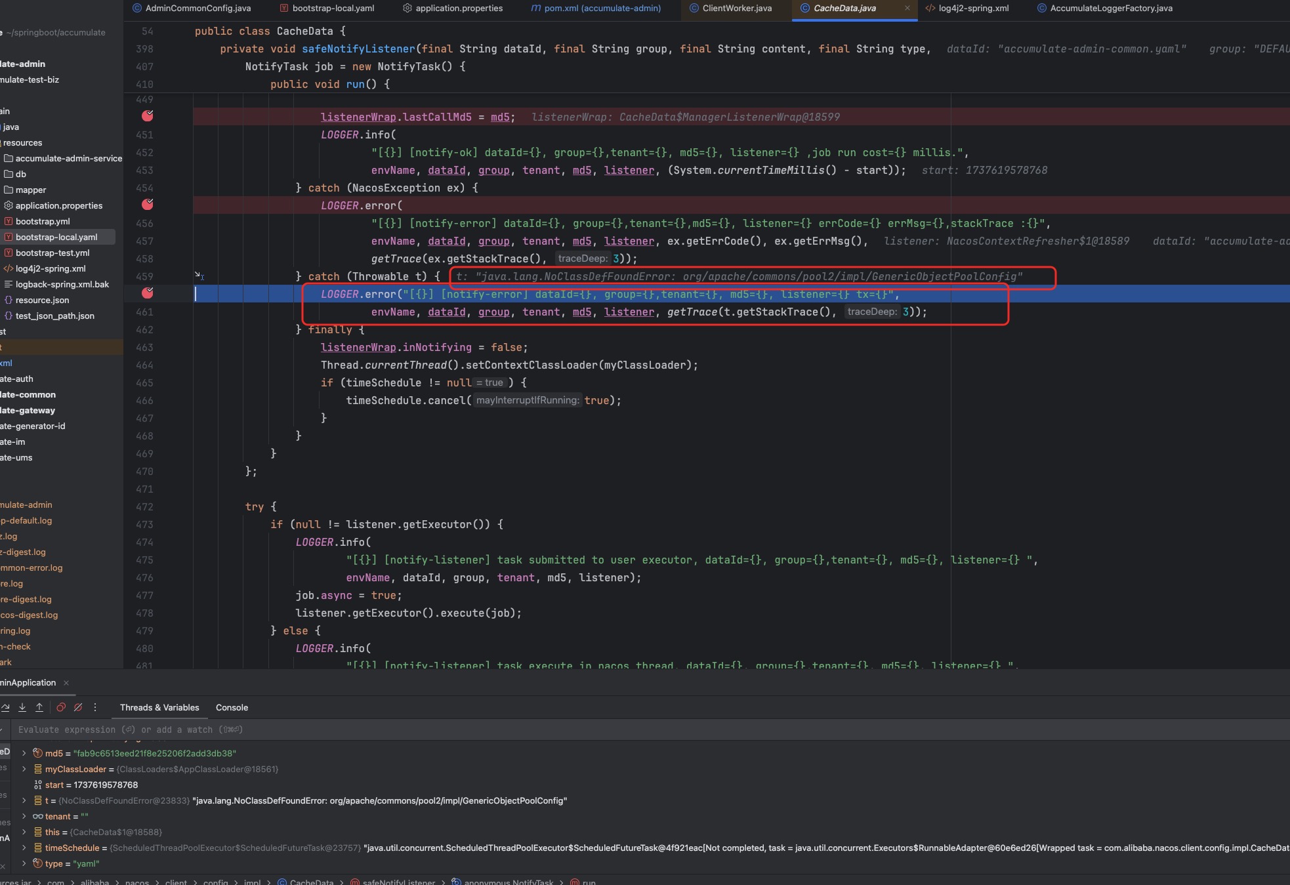
Task: Open the AccumulateLoggerFactory.java tab
Action: [1105, 9]
